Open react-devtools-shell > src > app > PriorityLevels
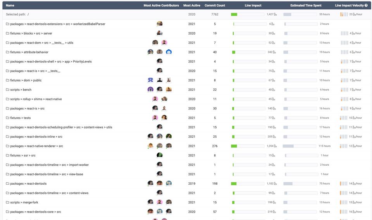Screen dimensions: 372x220 51,62
